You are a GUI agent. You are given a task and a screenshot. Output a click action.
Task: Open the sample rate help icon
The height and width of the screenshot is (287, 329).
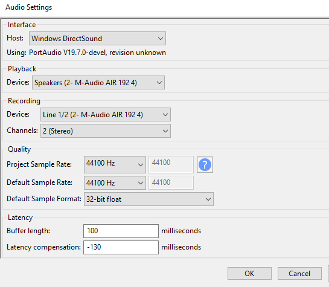tap(205, 165)
